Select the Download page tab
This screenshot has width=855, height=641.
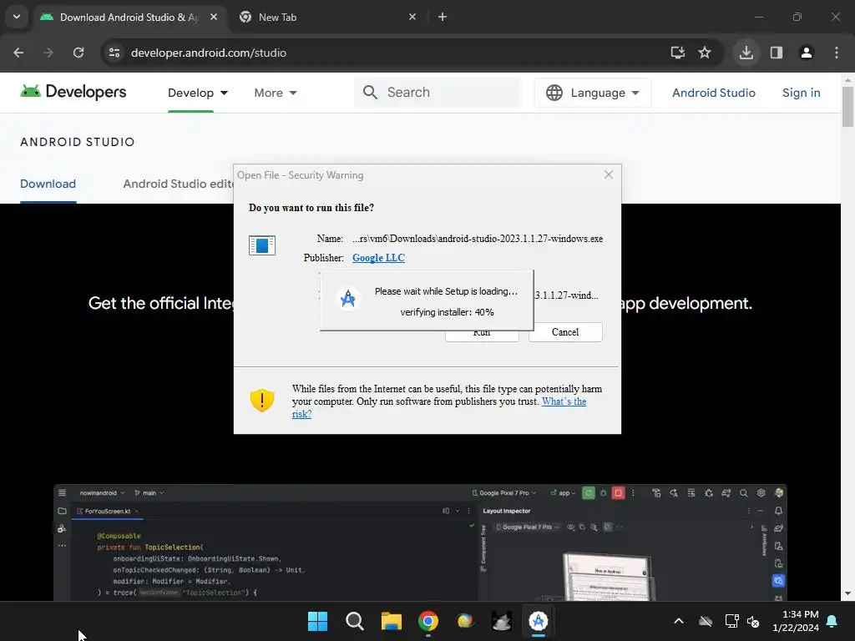click(x=48, y=184)
